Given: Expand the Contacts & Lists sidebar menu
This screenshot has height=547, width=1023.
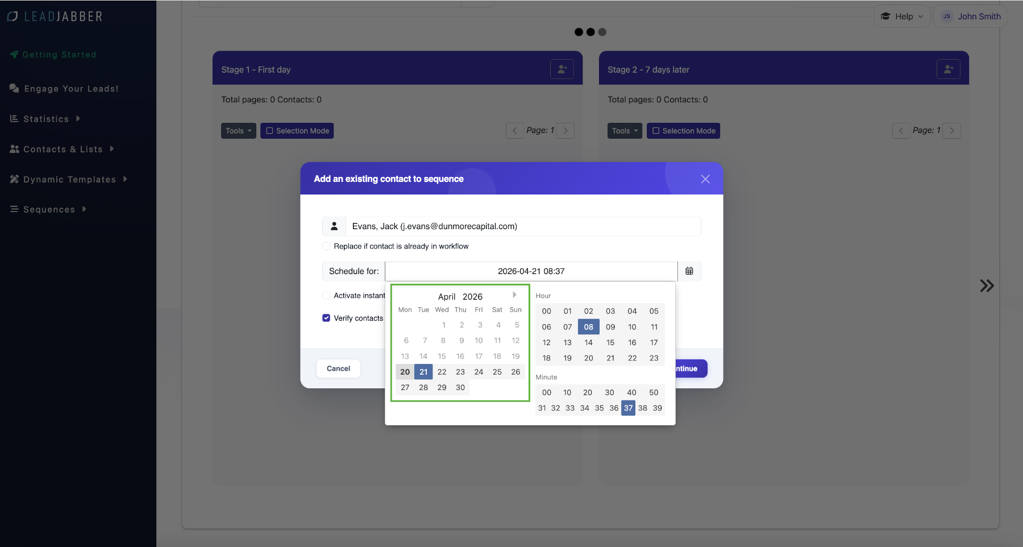Looking at the screenshot, I should click(62, 149).
